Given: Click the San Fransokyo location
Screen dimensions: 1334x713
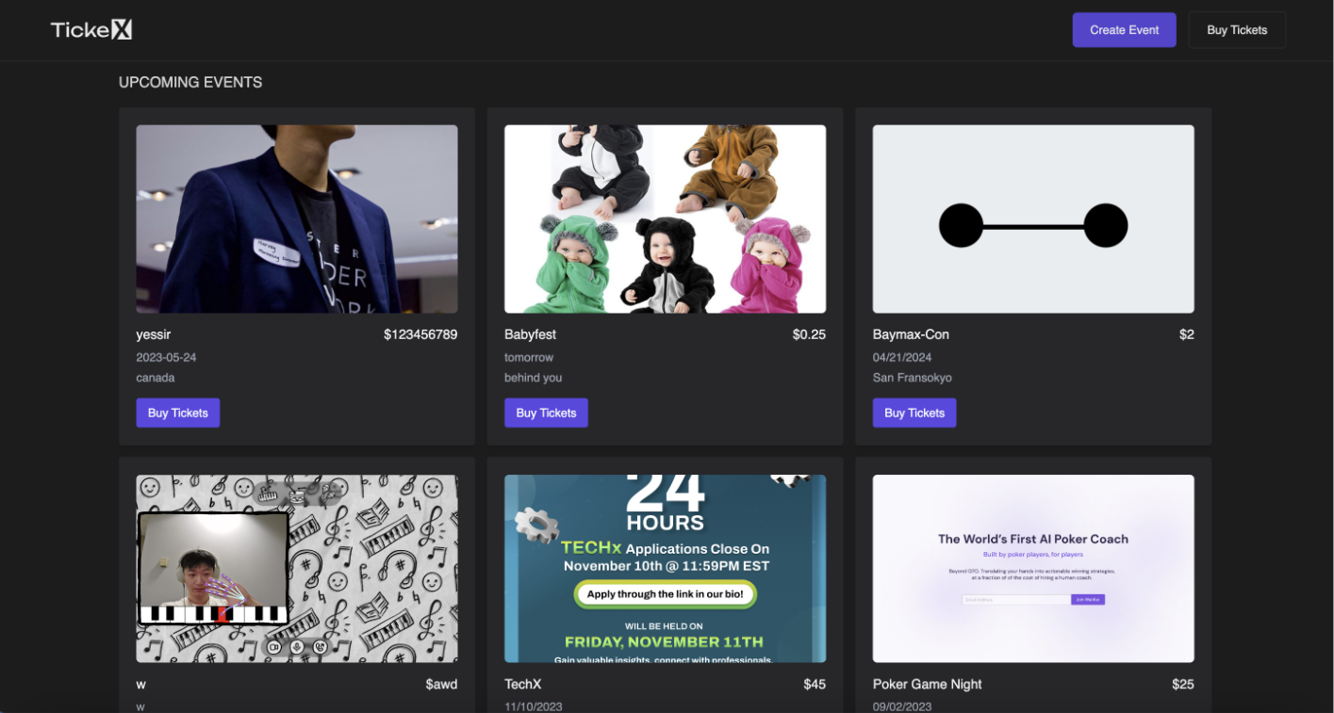Looking at the screenshot, I should [x=913, y=378].
